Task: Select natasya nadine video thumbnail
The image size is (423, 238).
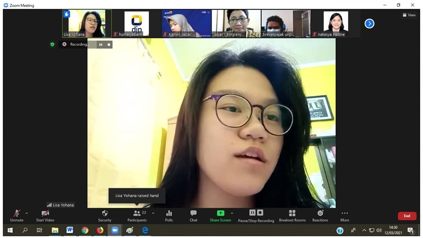Action: click(336, 23)
